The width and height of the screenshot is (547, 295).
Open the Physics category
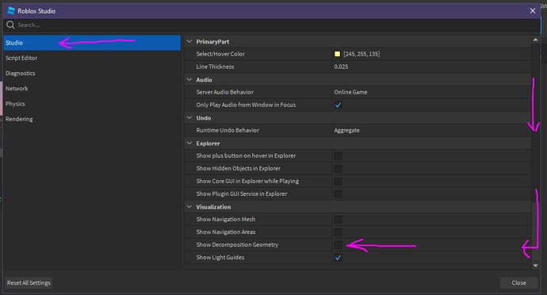[x=92, y=104]
